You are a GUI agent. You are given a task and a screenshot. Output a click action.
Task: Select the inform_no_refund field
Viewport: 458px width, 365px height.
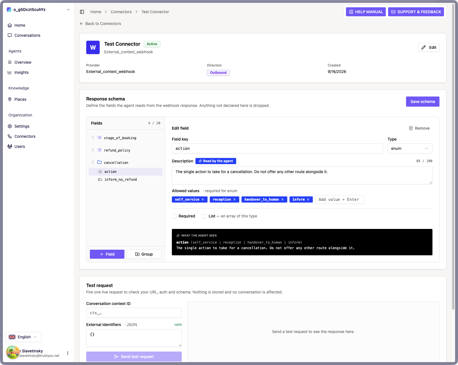coord(126,180)
